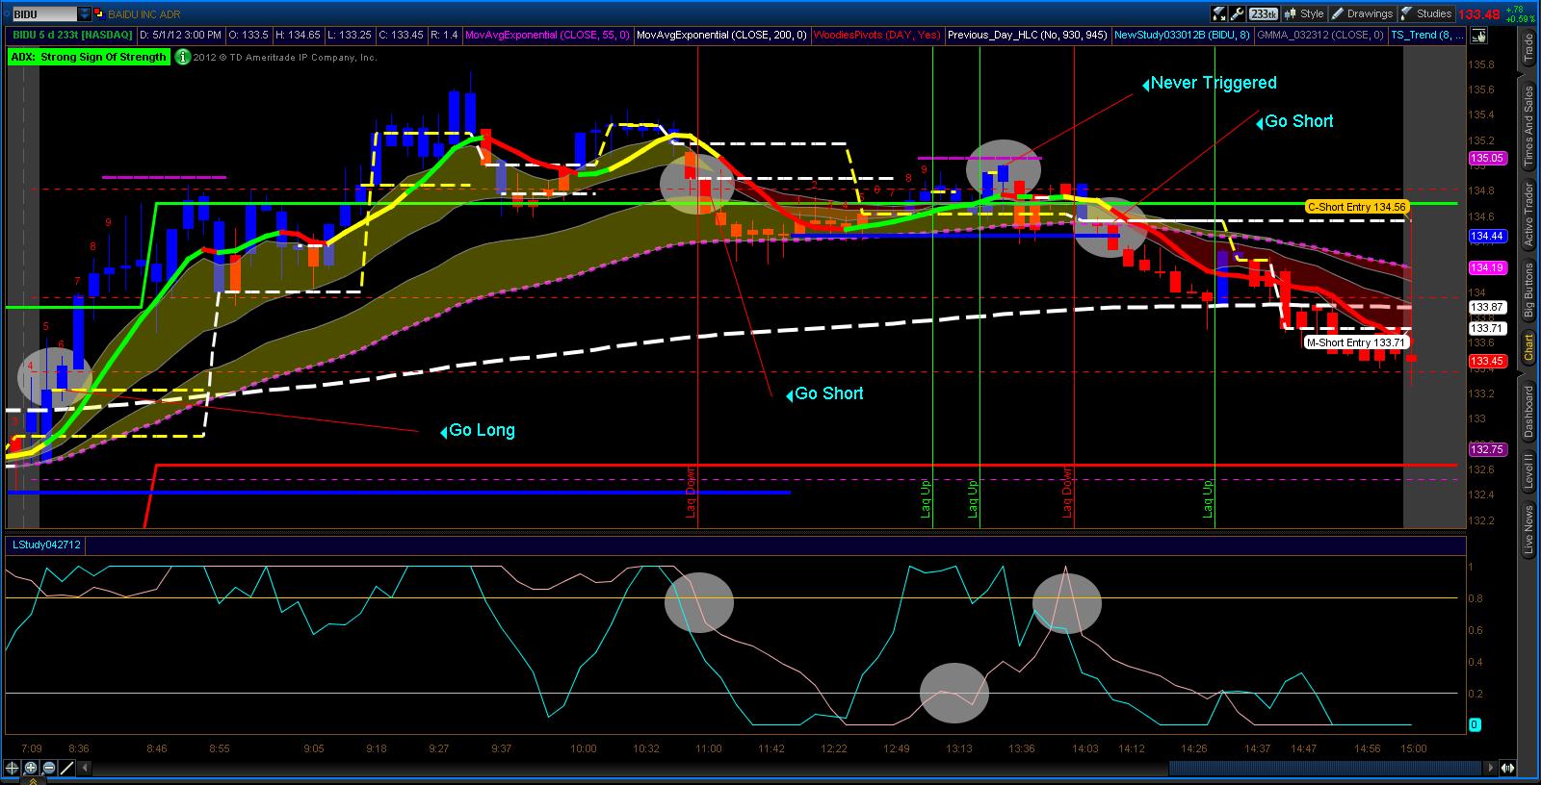Click the zoom in magnifier icon

[31, 768]
